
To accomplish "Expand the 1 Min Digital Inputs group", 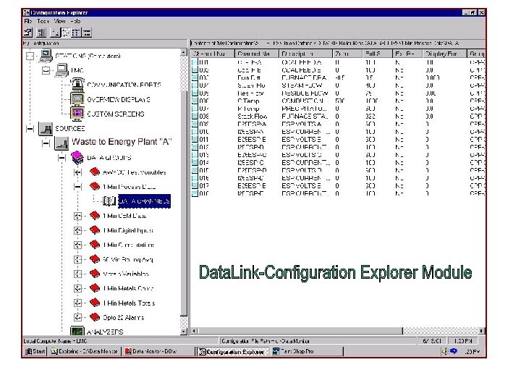I will coord(77,230).
